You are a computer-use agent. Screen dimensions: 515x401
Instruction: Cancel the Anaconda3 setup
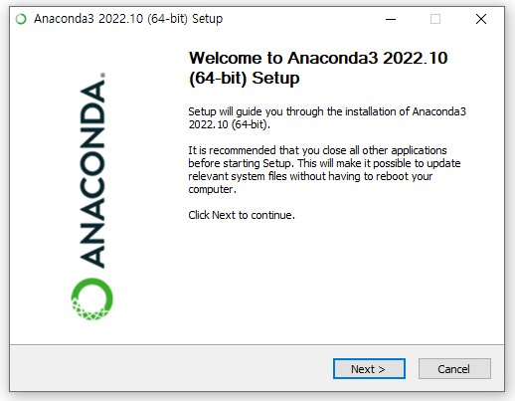pyautogui.click(x=454, y=368)
